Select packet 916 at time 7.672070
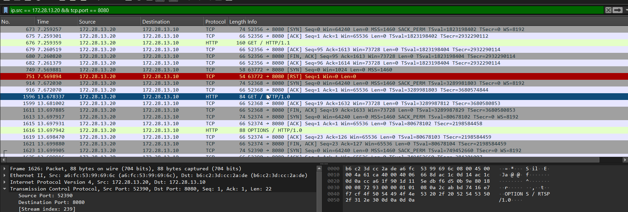 pyautogui.click(x=314, y=90)
